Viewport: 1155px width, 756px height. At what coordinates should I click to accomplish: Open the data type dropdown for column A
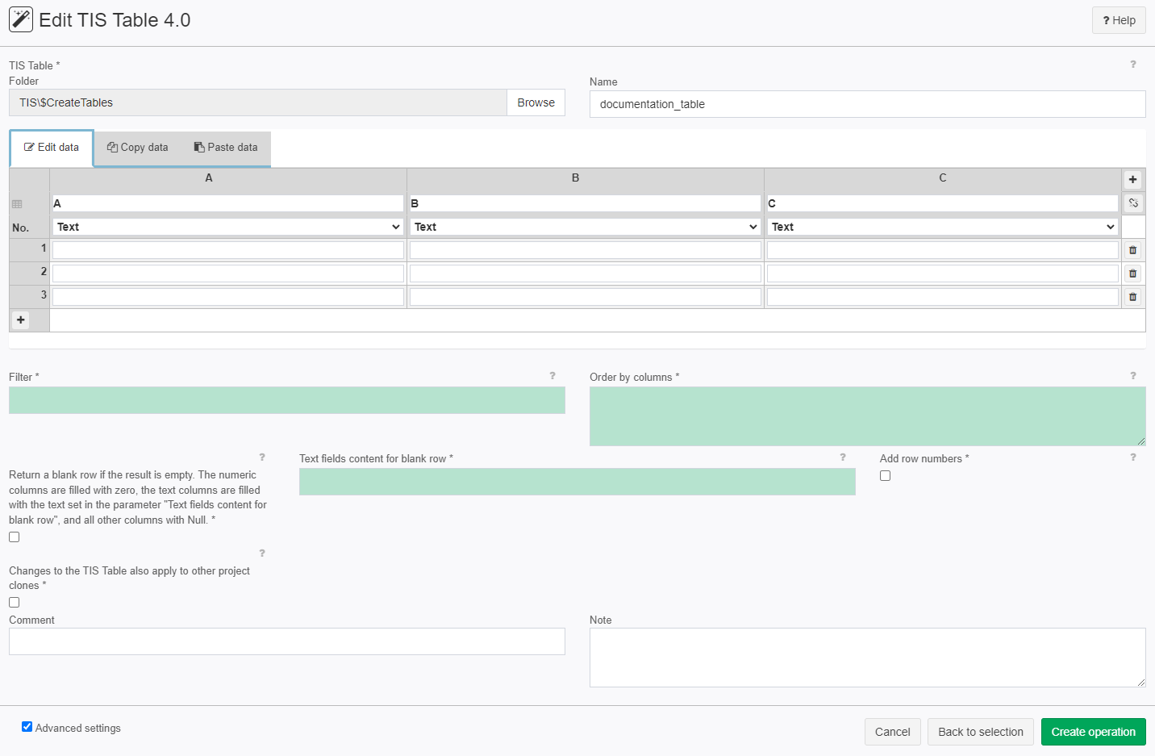tap(227, 227)
